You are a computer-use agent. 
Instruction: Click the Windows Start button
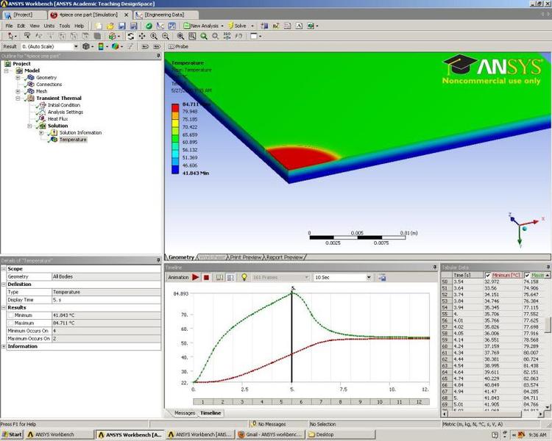click(13, 434)
